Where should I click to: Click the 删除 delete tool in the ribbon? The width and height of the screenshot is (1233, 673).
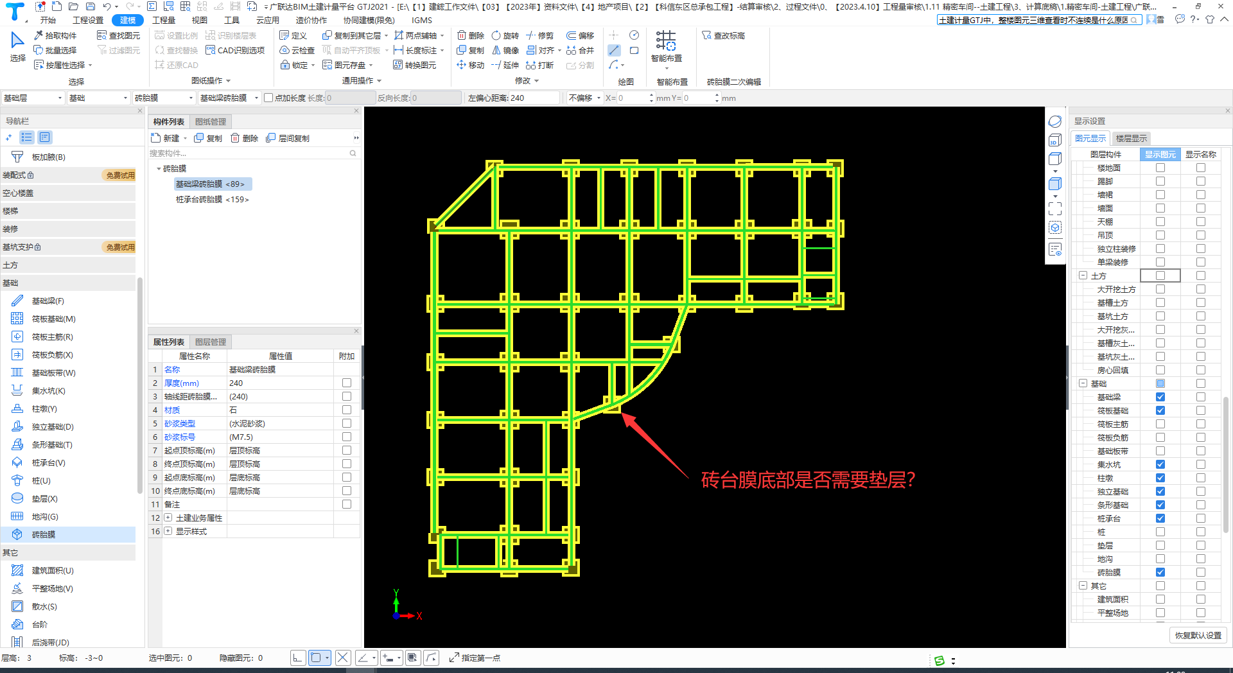click(471, 35)
